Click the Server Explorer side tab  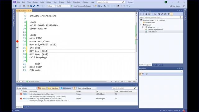click(x=14, y=15)
